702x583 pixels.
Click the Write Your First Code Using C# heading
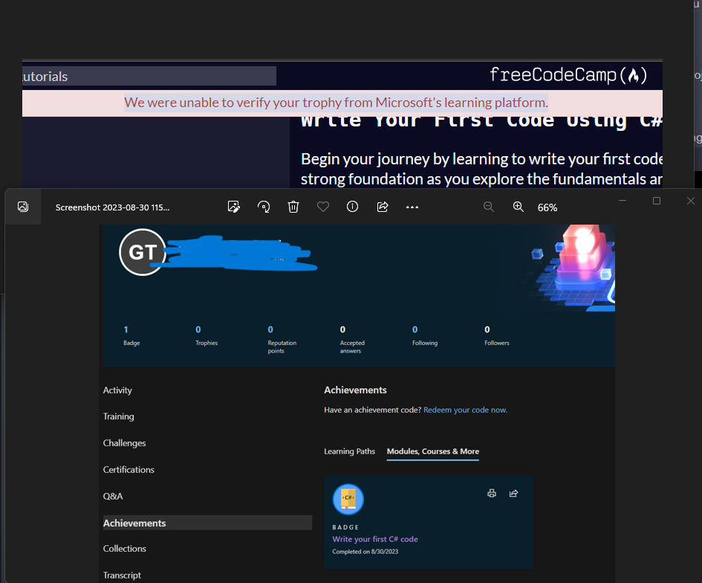(x=481, y=121)
